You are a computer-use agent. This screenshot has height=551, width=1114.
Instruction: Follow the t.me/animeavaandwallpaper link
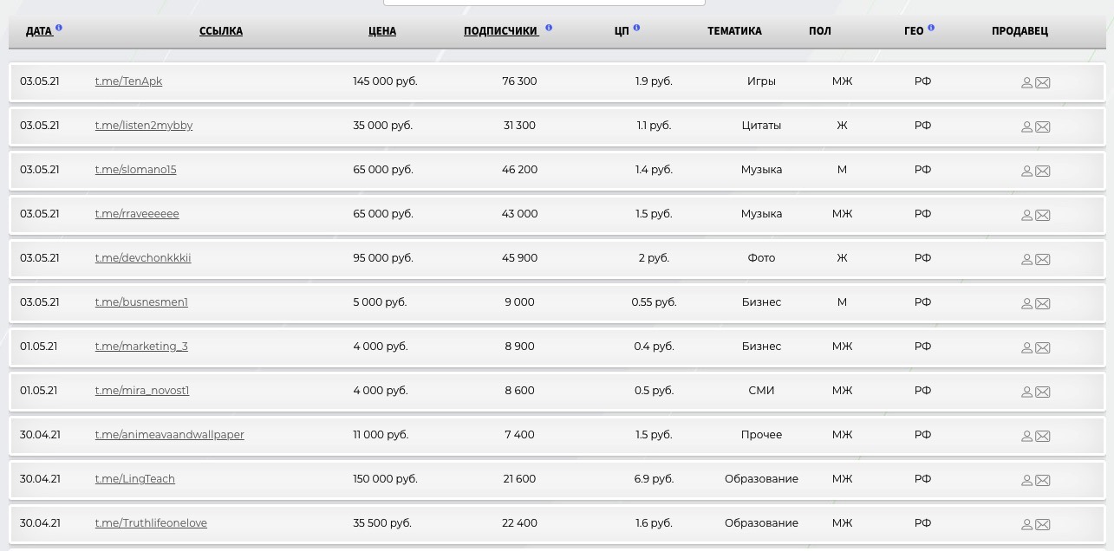tap(169, 435)
